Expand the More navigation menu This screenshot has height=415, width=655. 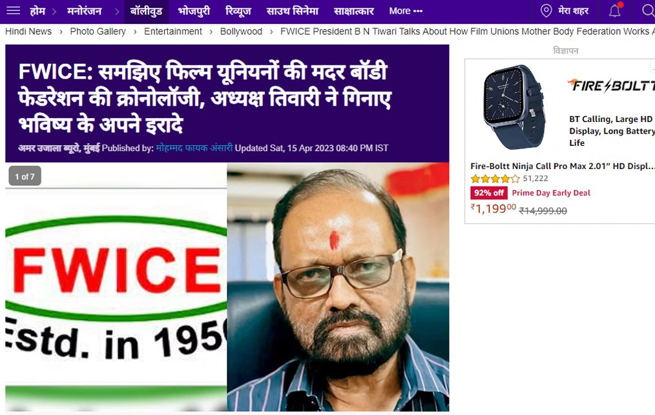[405, 11]
